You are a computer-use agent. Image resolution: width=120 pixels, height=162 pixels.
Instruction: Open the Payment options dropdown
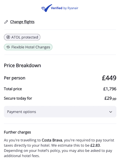[60, 112]
